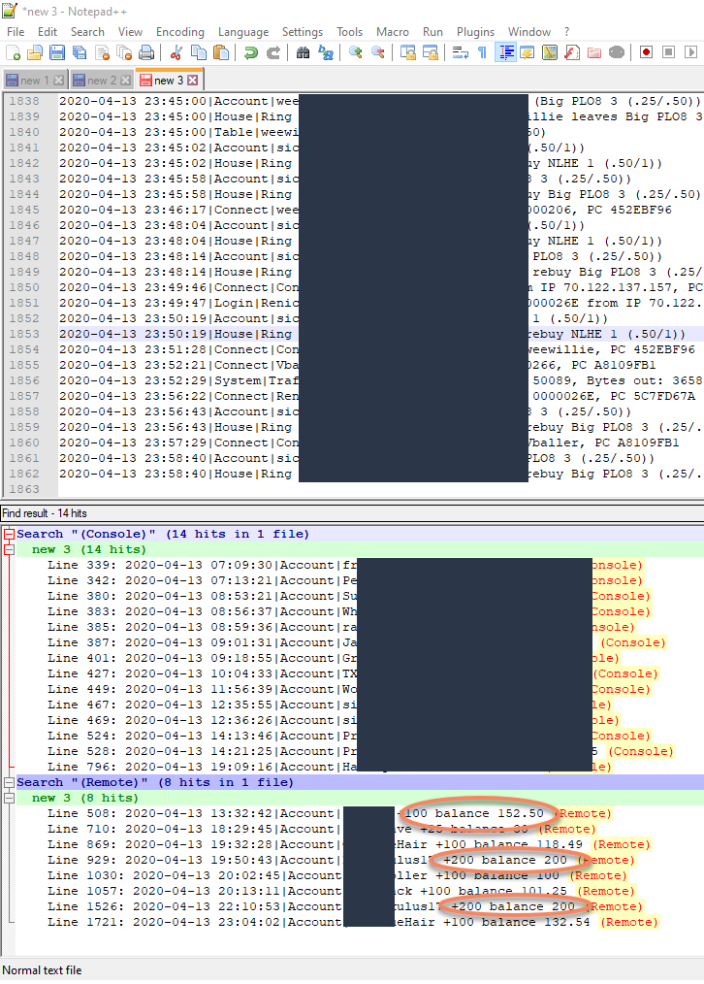Click the Cut scissors icon

pos(176,52)
